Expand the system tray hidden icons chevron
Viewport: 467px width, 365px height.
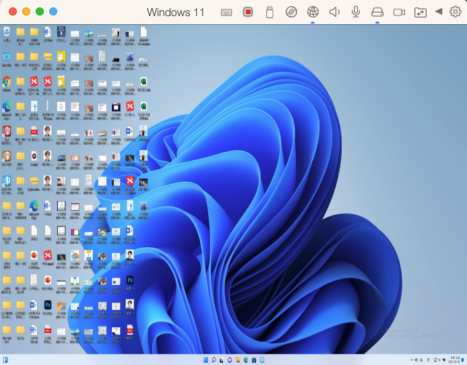[x=412, y=360]
